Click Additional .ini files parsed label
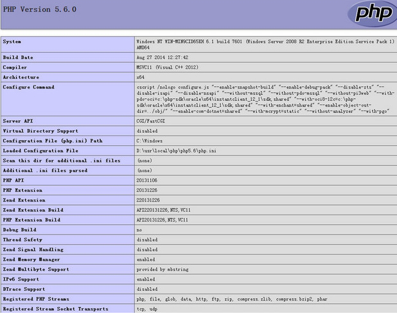Viewport: 397px width, 325px height. point(45,170)
